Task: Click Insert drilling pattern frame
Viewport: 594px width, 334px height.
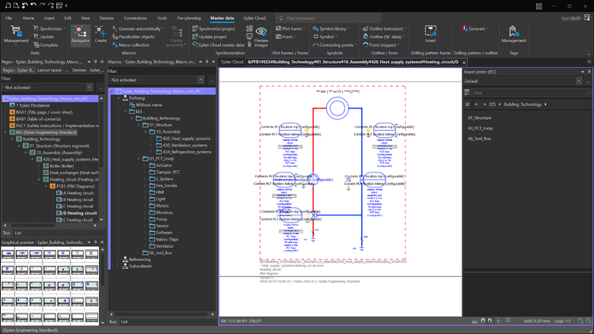Action: coord(430,34)
